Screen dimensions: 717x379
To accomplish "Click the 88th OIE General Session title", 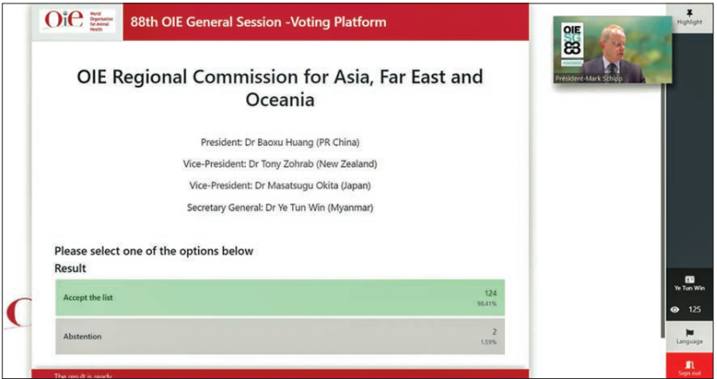I will pos(258,22).
